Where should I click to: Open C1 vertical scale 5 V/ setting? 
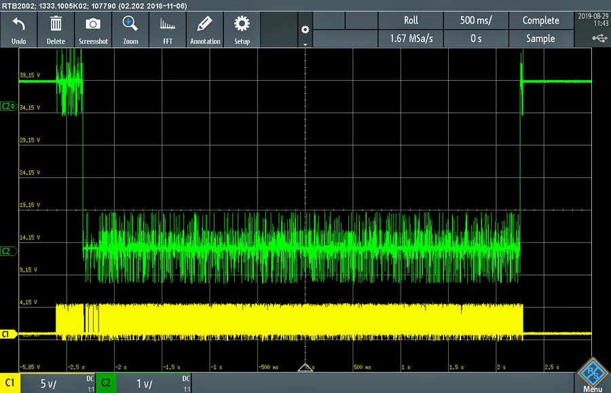point(58,383)
